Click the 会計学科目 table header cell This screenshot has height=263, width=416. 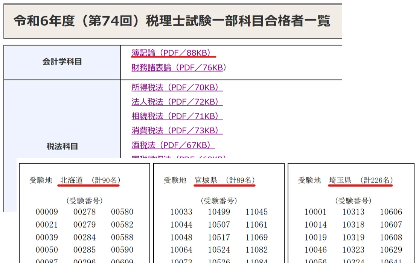point(62,62)
